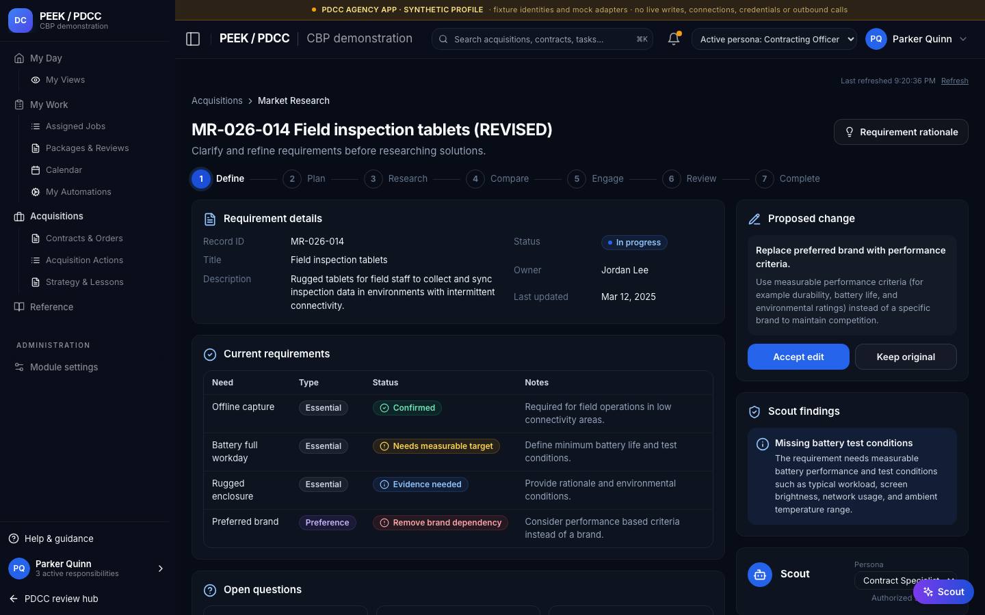Viewport: 985px width, 615px height.
Task: Click the Scout robot icon
Action: (760, 575)
